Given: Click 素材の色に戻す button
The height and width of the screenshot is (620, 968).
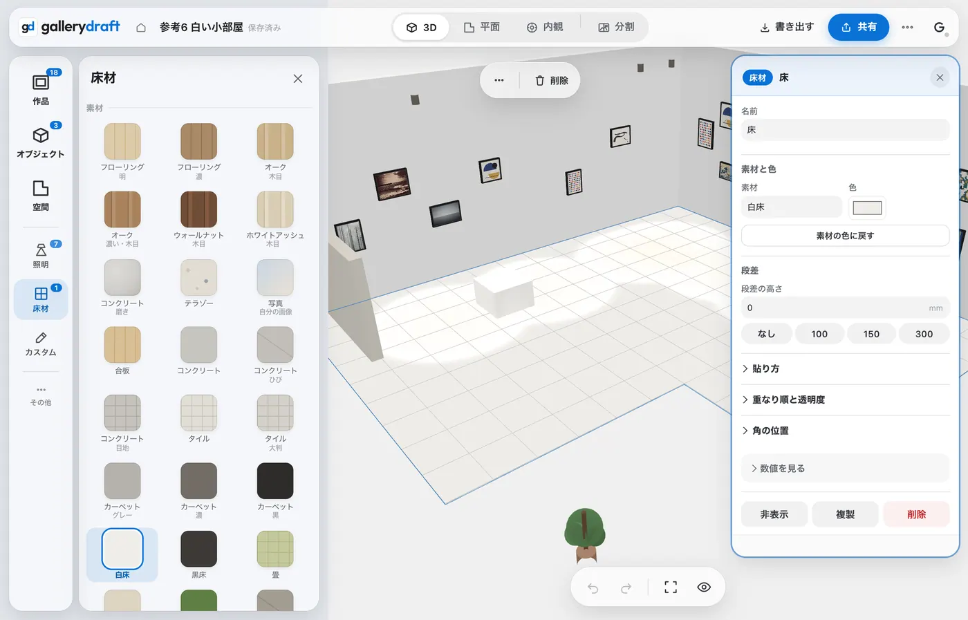Looking at the screenshot, I should [845, 236].
